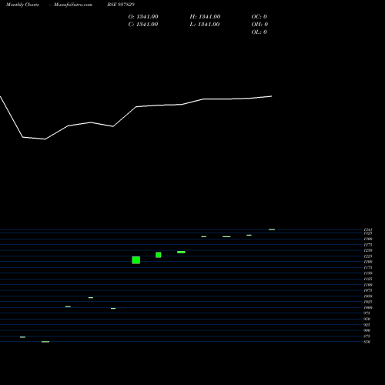The width and height of the screenshot is (385, 385).
Task: Select the Monthly Charts title text
Action: pyautogui.click(x=22, y=5)
